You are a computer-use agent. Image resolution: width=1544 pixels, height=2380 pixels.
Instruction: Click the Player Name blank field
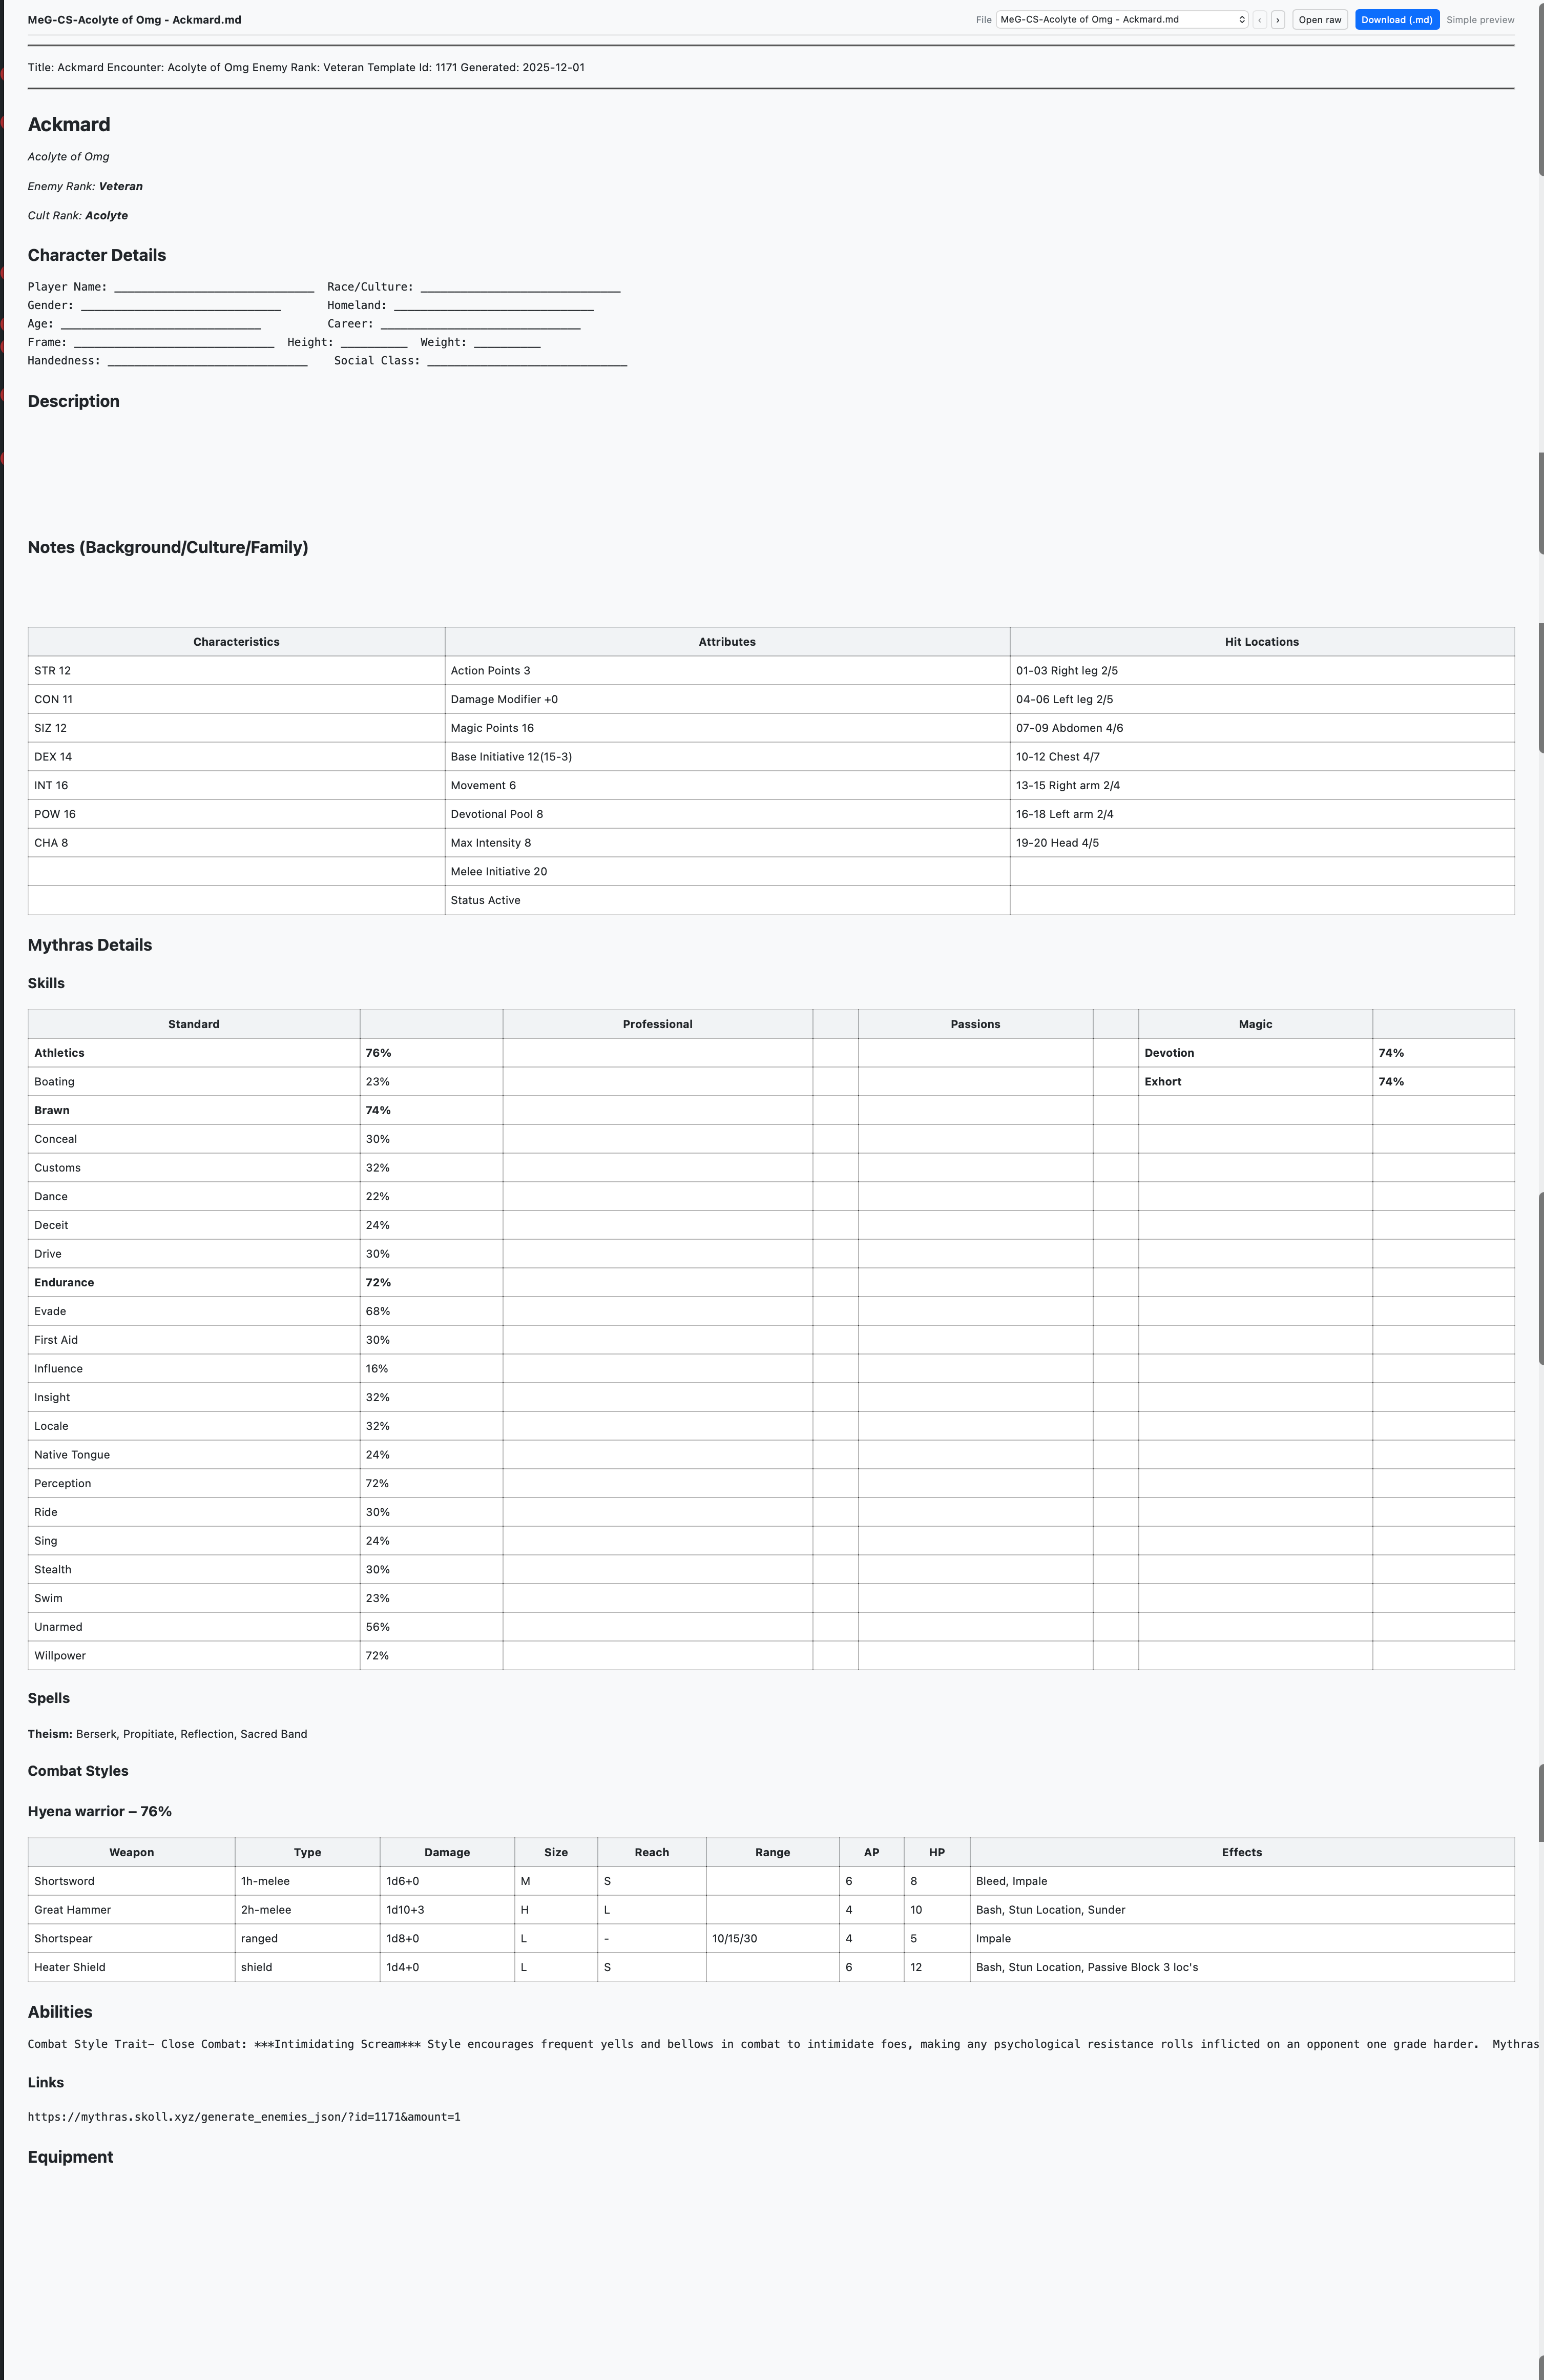[214, 287]
